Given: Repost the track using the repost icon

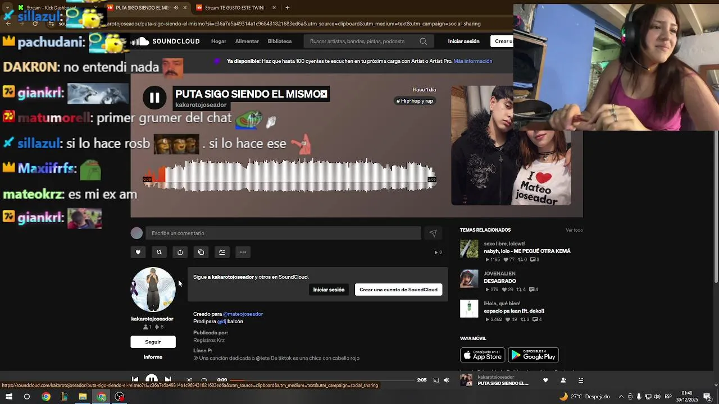Looking at the screenshot, I should coord(159,252).
